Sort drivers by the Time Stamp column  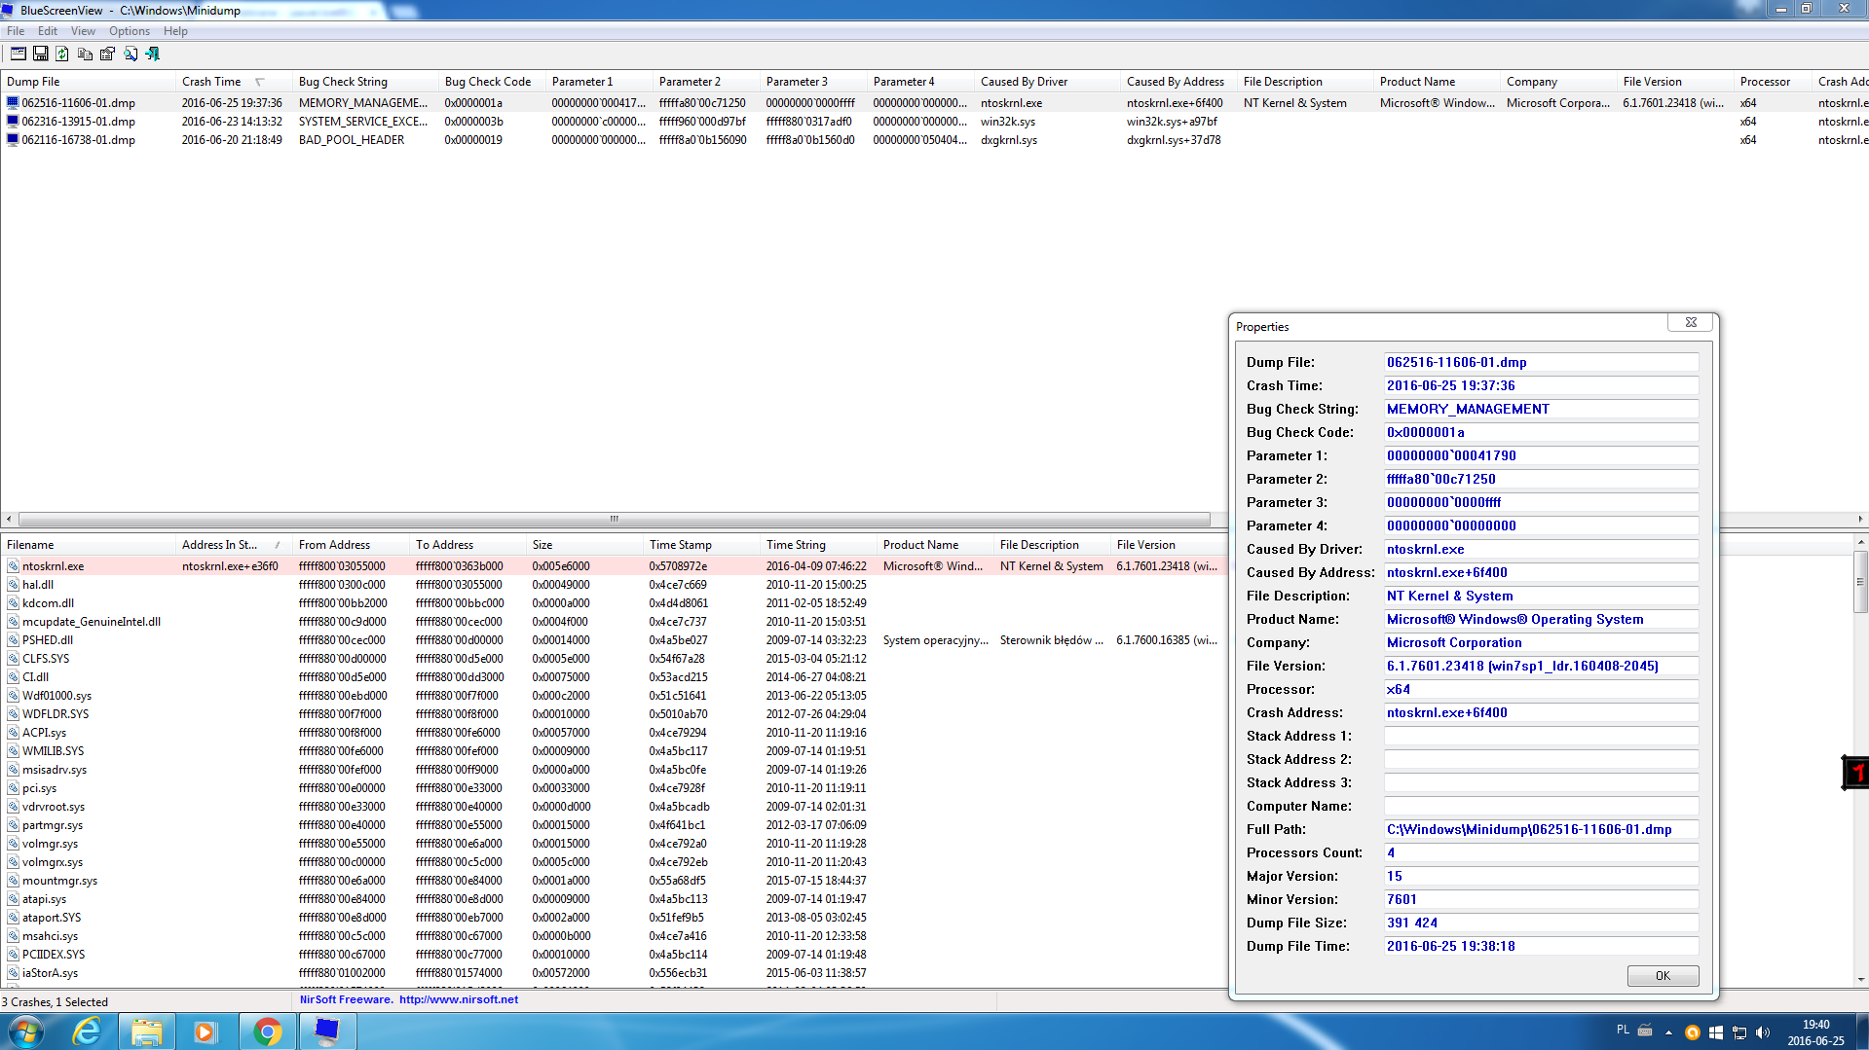(701, 545)
